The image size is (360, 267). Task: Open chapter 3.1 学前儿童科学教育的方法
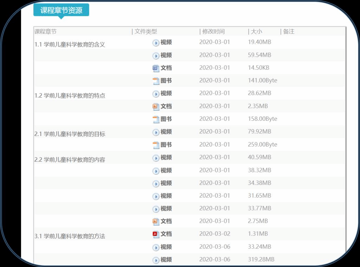tap(70, 236)
